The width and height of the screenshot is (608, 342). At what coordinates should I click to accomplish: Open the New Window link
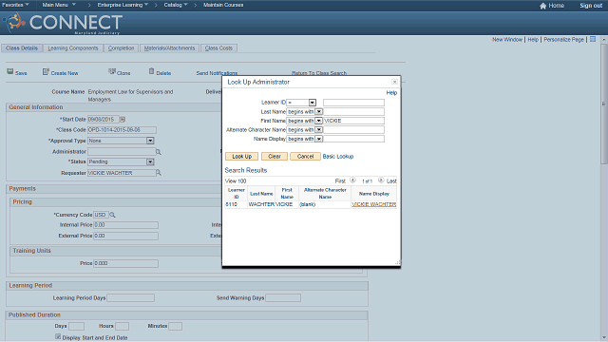point(507,40)
